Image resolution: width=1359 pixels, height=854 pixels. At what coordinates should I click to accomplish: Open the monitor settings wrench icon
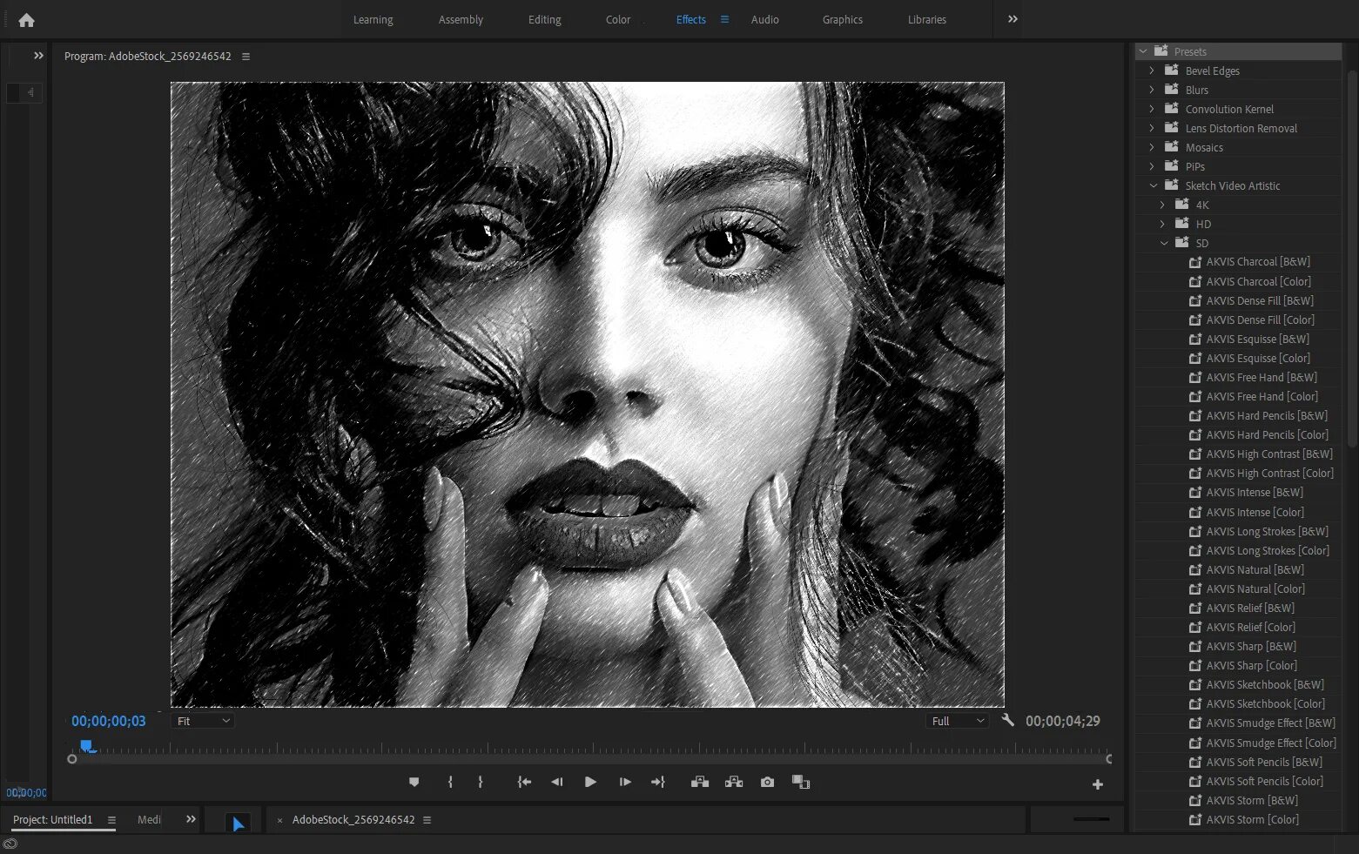(1008, 721)
